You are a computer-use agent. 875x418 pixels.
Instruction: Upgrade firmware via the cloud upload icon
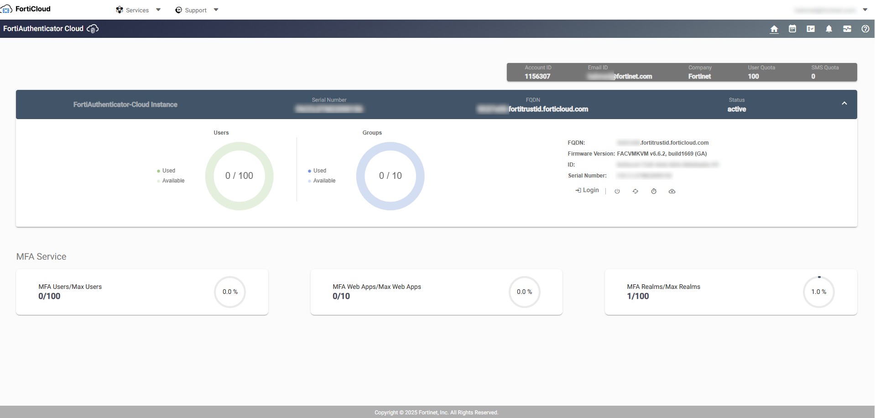(x=672, y=191)
